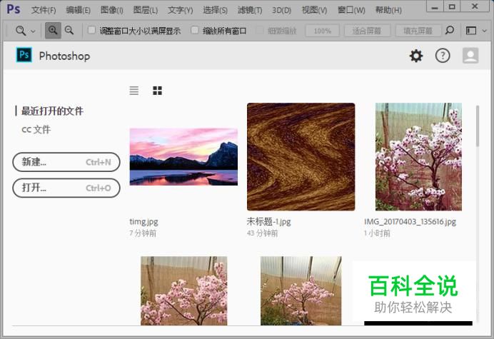Open the 选择(S) menu
The height and width of the screenshot is (339, 494).
tap(215, 11)
